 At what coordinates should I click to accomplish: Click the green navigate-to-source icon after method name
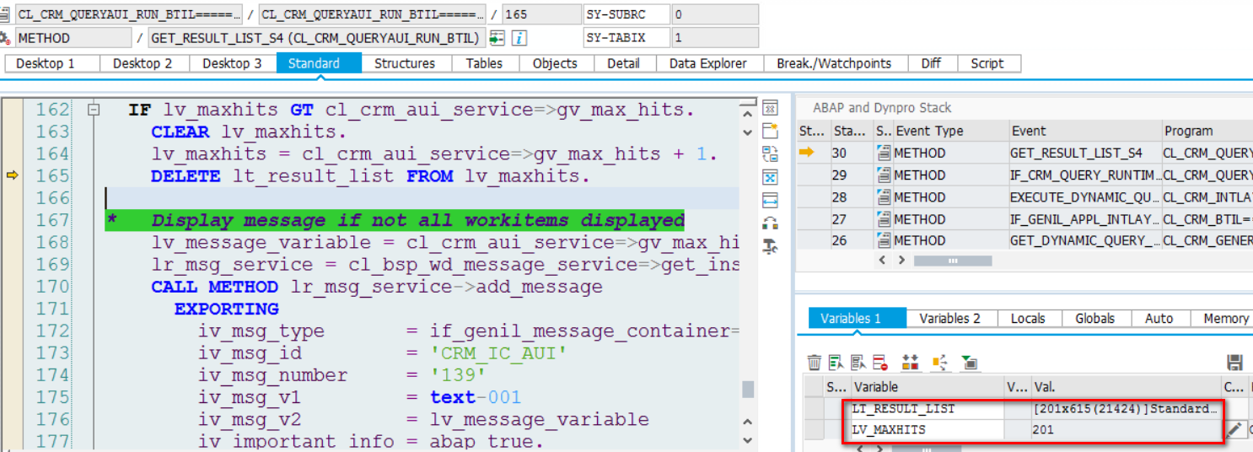497,38
